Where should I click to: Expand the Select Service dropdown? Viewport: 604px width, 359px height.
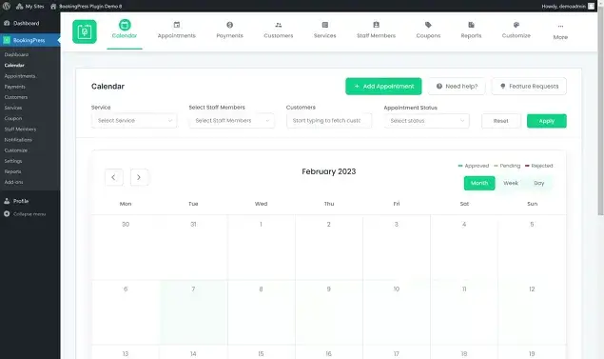coord(134,121)
